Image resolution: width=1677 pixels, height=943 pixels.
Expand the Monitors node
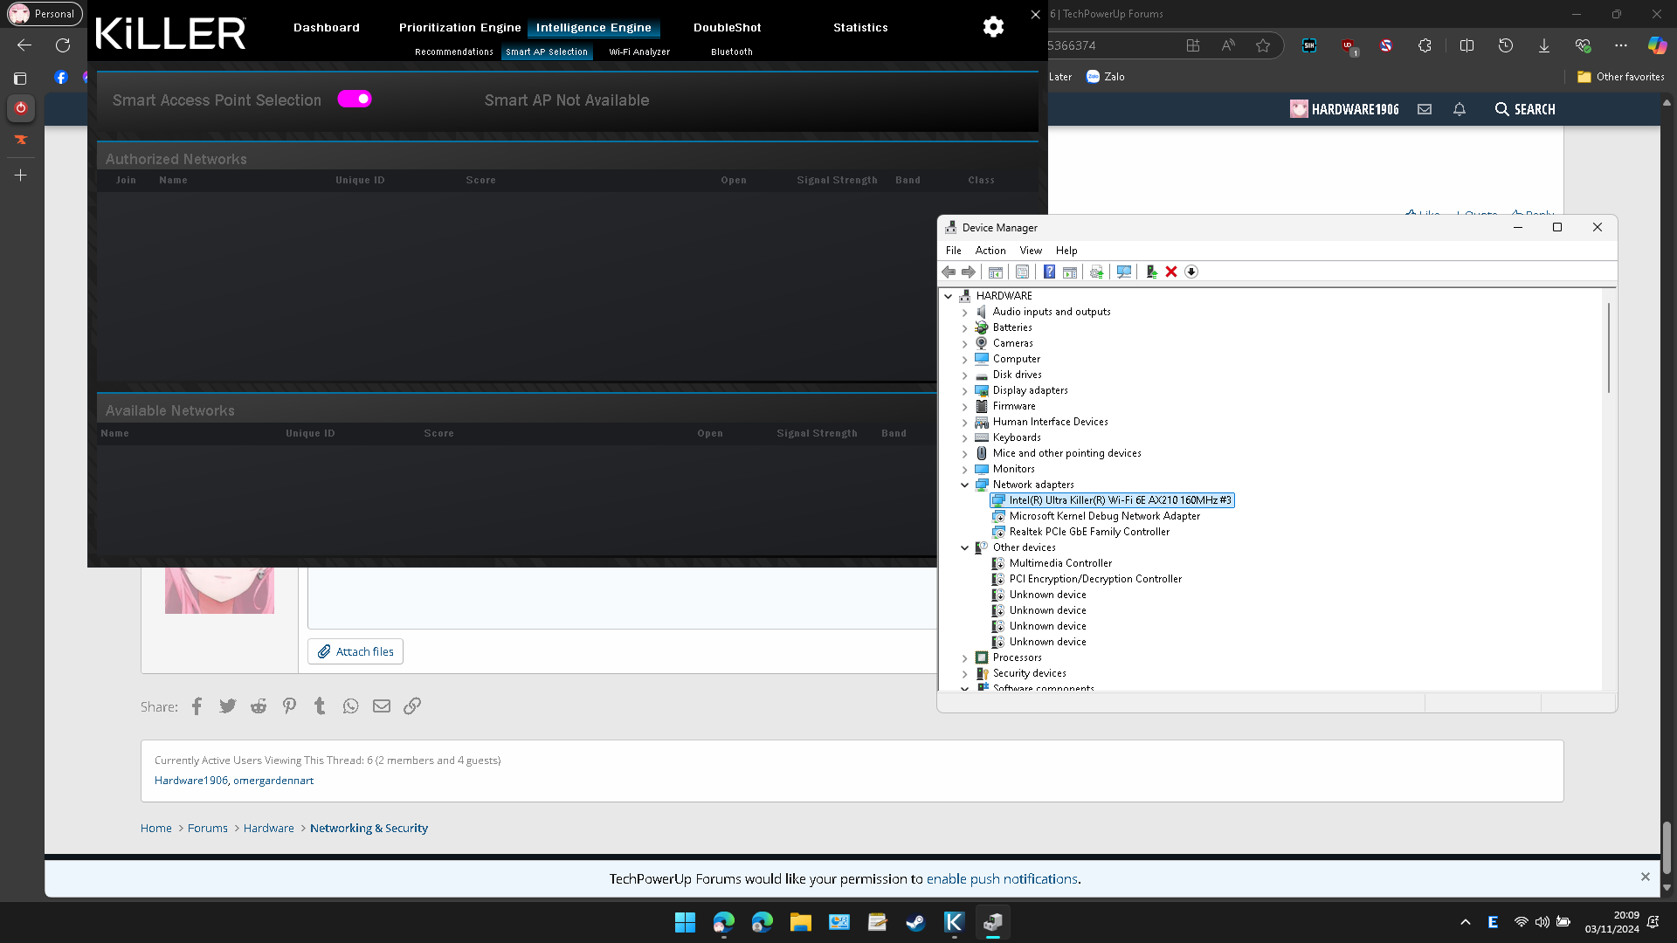[x=965, y=470]
